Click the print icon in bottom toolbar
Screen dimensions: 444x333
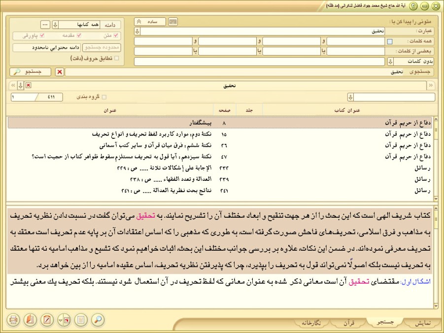13,320
